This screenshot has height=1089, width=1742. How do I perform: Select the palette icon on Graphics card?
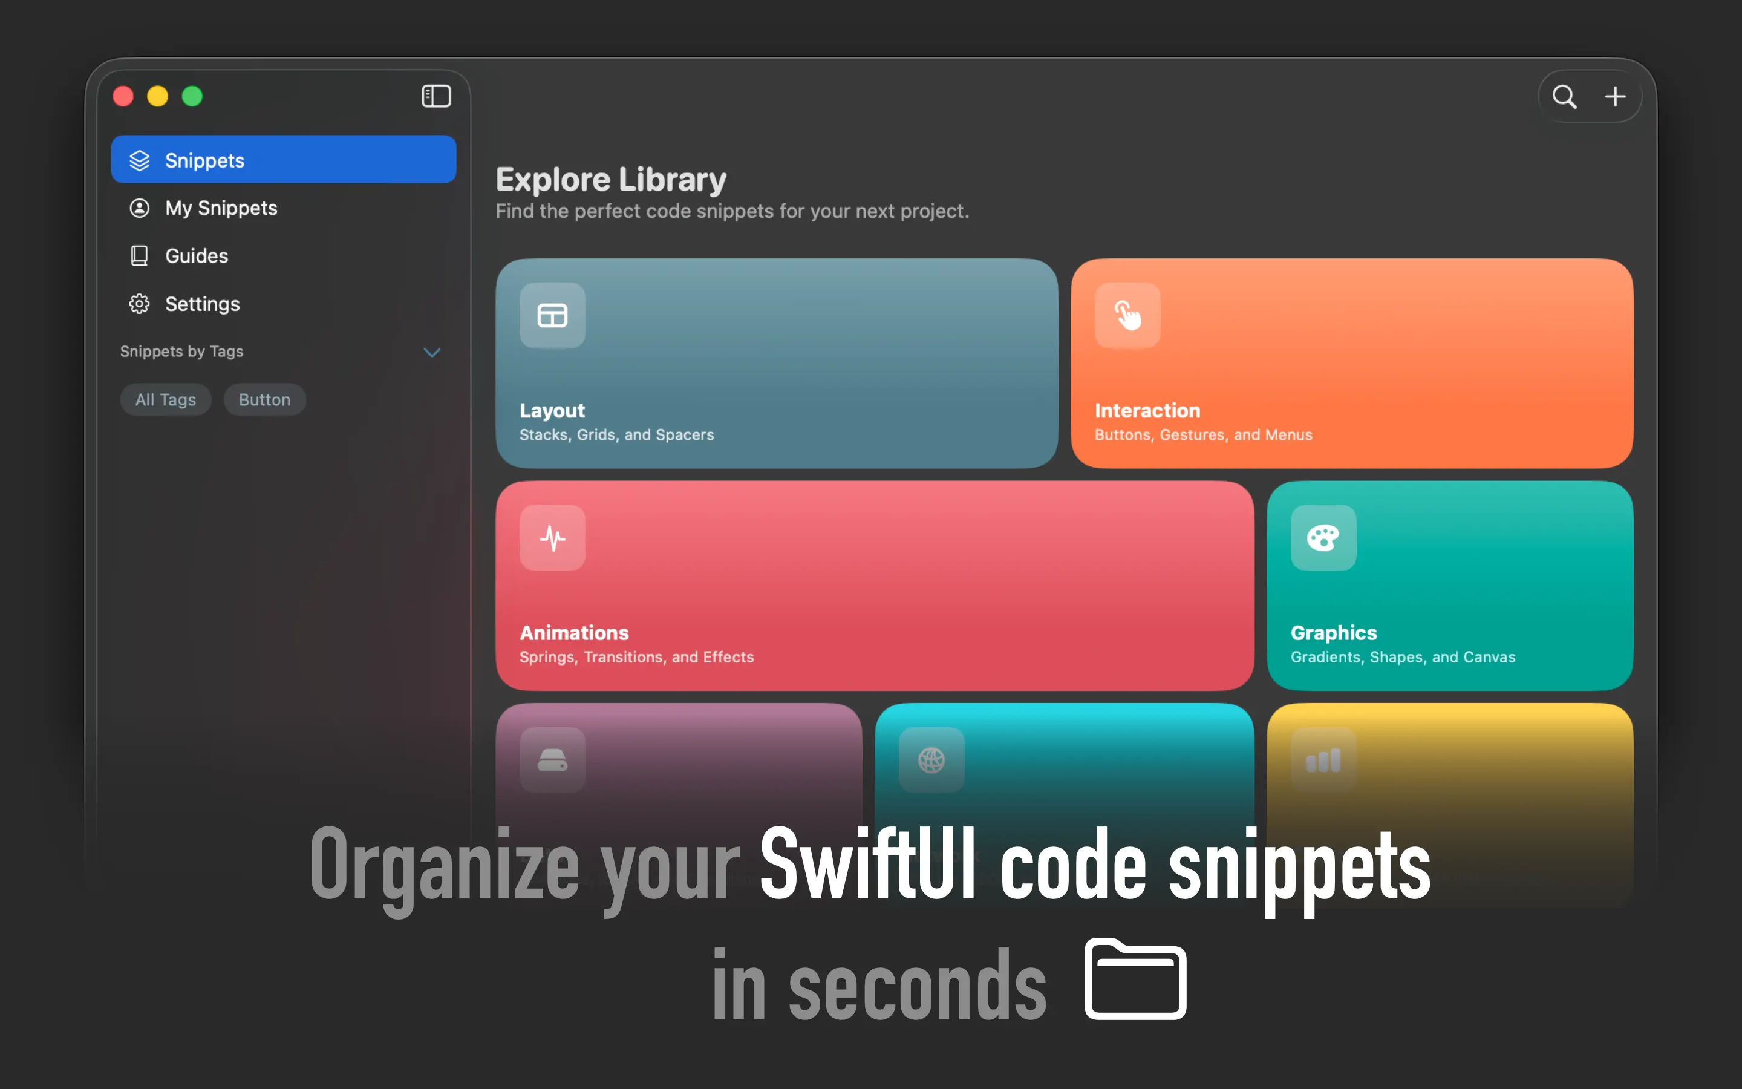point(1322,537)
